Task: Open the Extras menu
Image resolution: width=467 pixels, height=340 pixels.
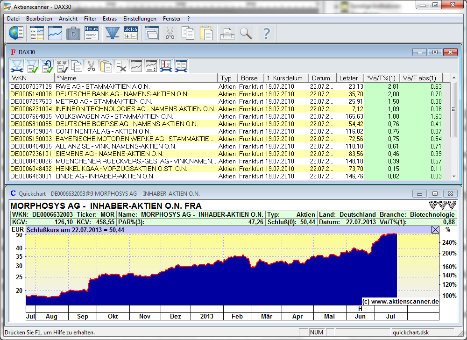Action: pos(110,19)
